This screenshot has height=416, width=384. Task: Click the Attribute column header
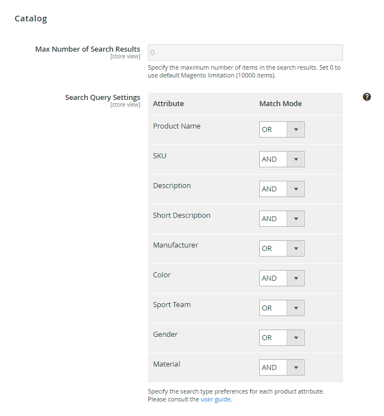(x=168, y=104)
